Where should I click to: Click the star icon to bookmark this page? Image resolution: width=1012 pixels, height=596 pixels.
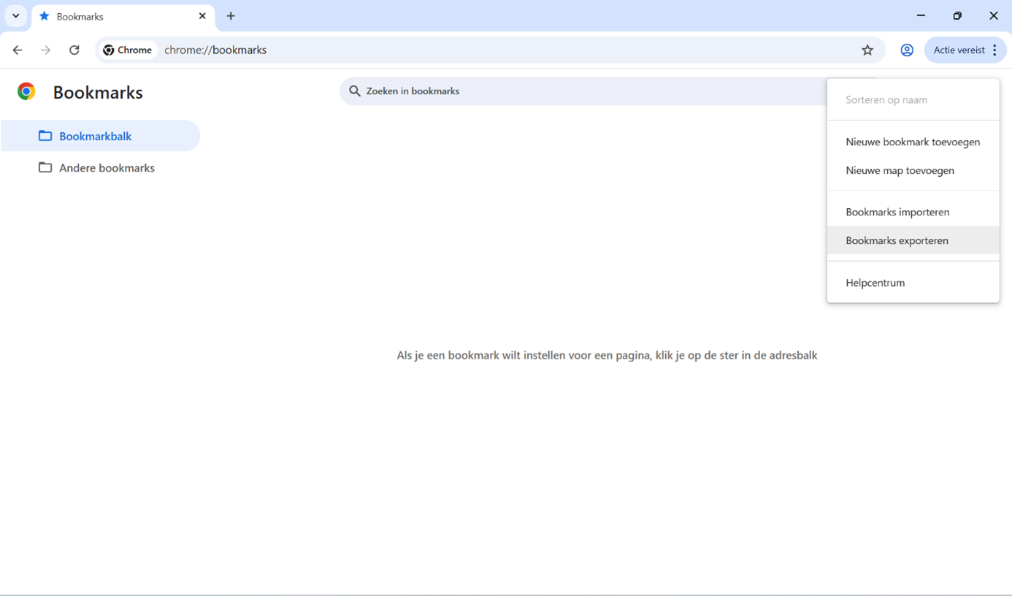pos(867,50)
